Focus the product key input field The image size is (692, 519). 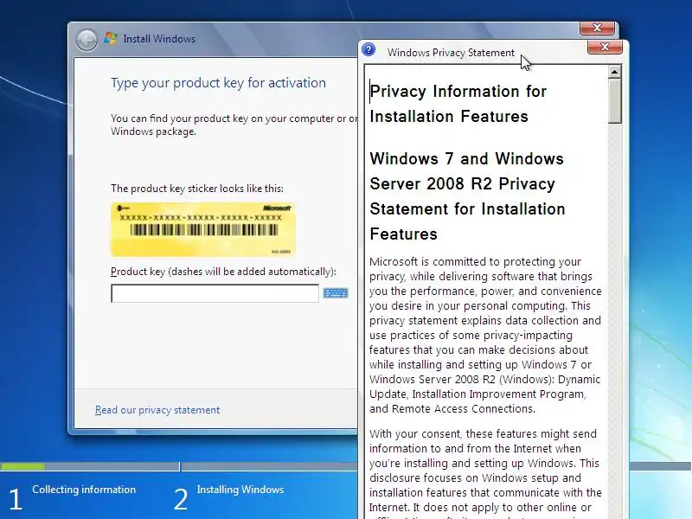(x=215, y=293)
